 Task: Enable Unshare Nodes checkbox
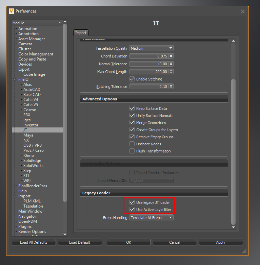(x=132, y=144)
